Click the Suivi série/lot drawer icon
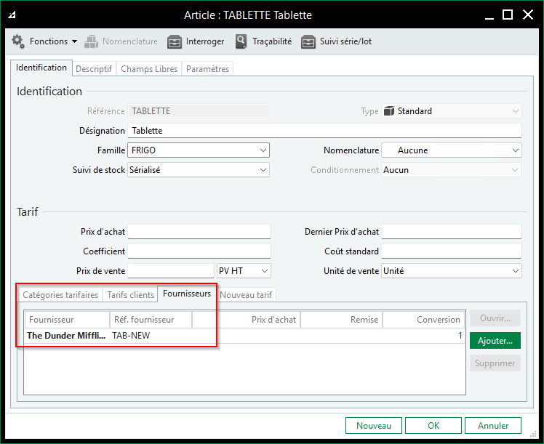This screenshot has height=444, width=544. (308, 41)
